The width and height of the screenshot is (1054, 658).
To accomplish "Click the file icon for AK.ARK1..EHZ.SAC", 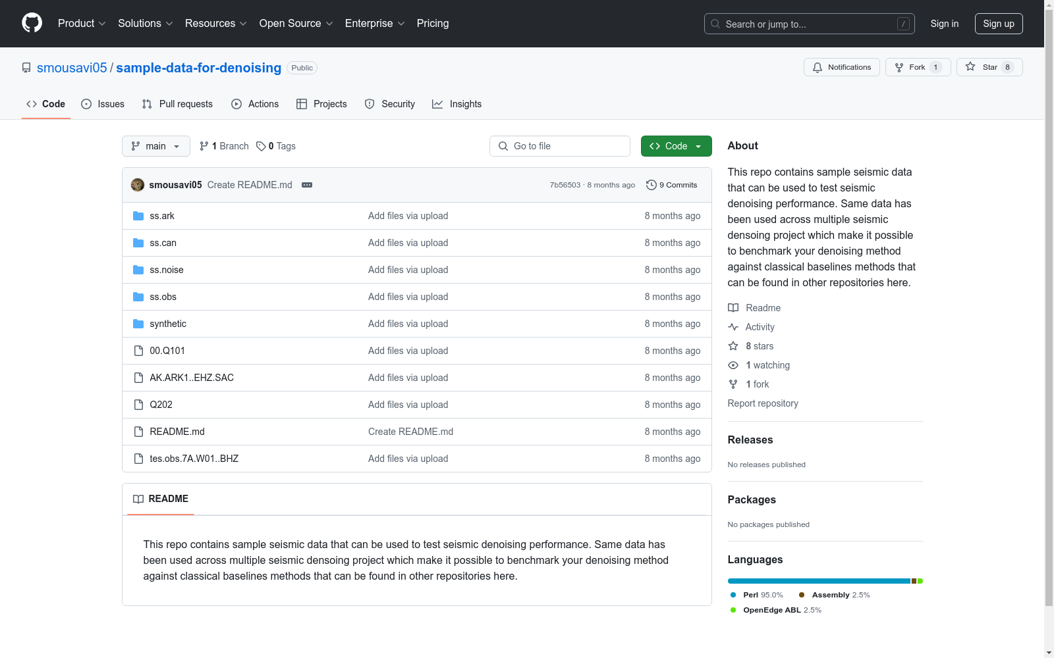I will (138, 378).
